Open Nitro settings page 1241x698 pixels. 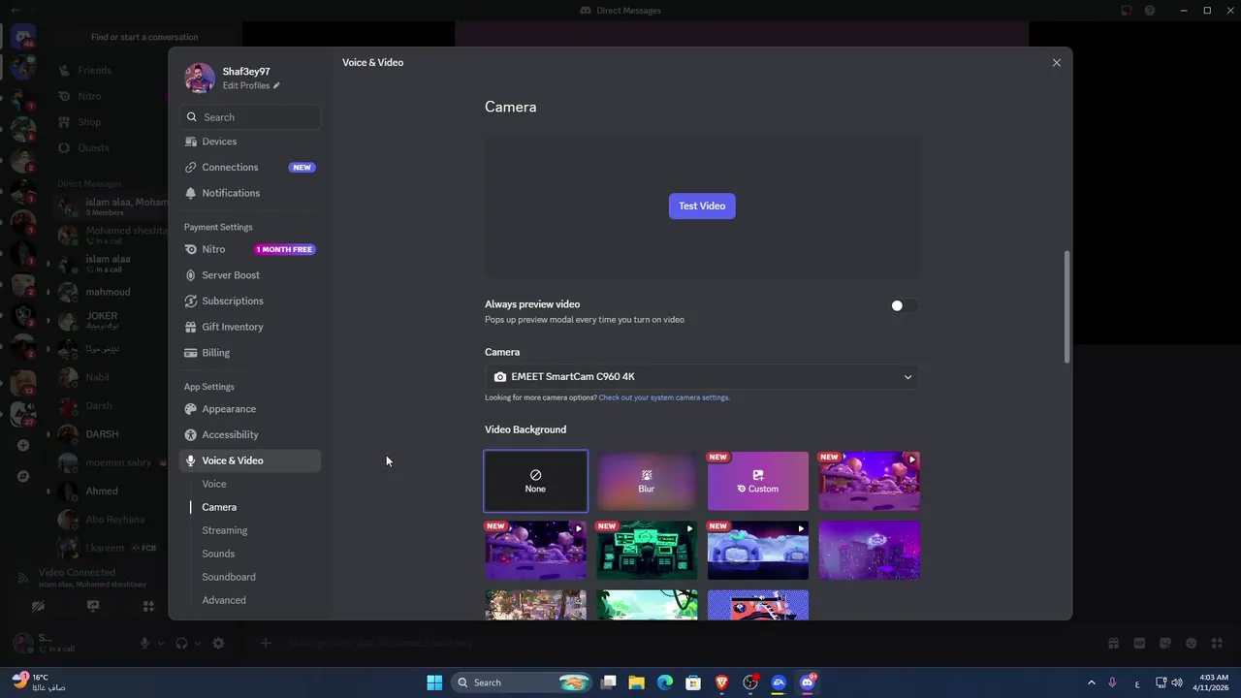[250, 249]
